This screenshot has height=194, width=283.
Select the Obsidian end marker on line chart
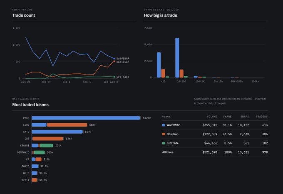(x=114, y=61)
